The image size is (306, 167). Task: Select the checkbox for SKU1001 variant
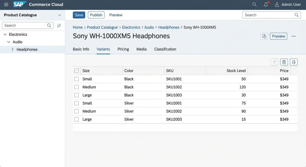pos(76,79)
